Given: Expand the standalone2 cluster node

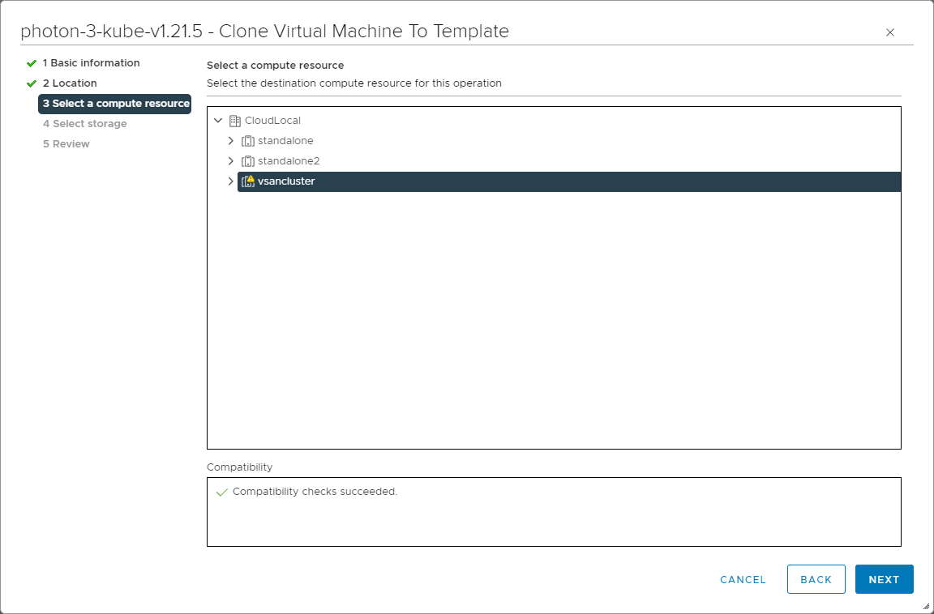Looking at the screenshot, I should tap(231, 161).
